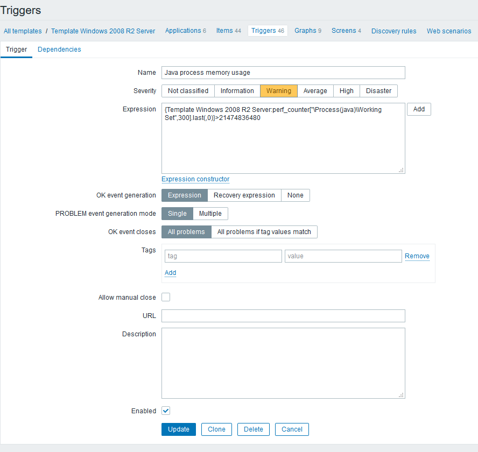The height and width of the screenshot is (452, 478).
Task: Click inside the Description text area
Action: click(283, 363)
